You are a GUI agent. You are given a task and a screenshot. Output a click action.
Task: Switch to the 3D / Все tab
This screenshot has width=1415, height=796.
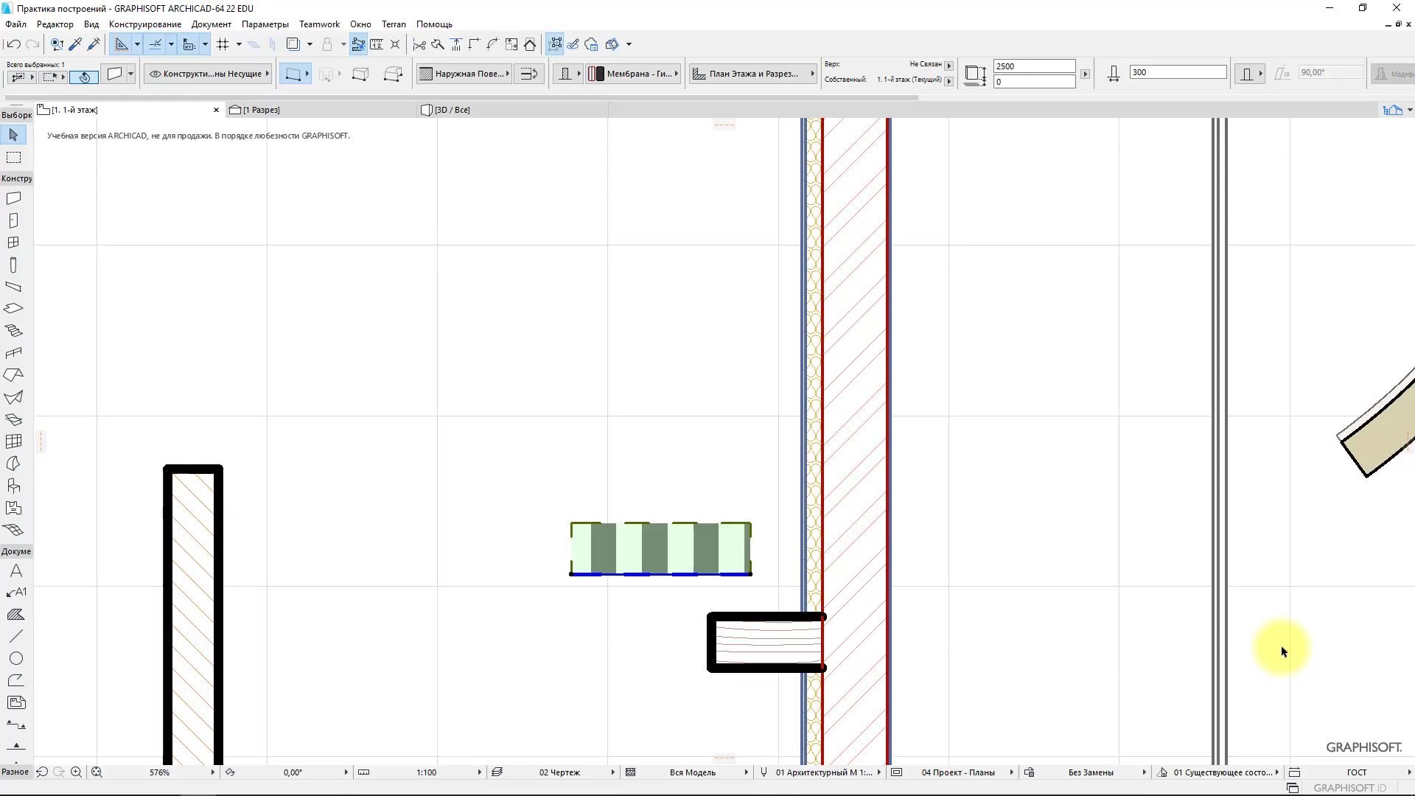[452, 109]
